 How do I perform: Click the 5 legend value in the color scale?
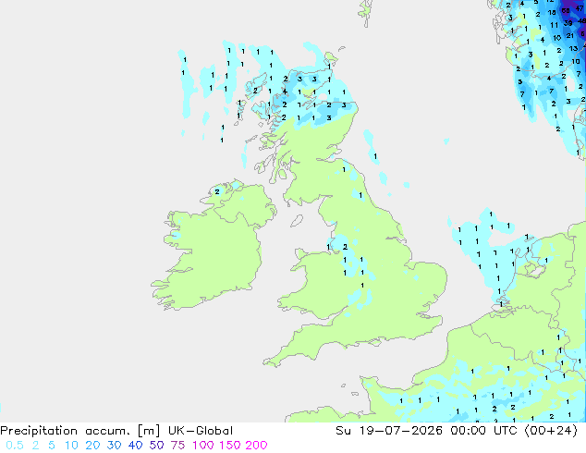point(52,446)
